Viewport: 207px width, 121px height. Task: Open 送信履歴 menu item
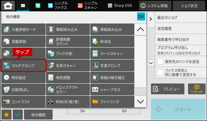(181, 28)
